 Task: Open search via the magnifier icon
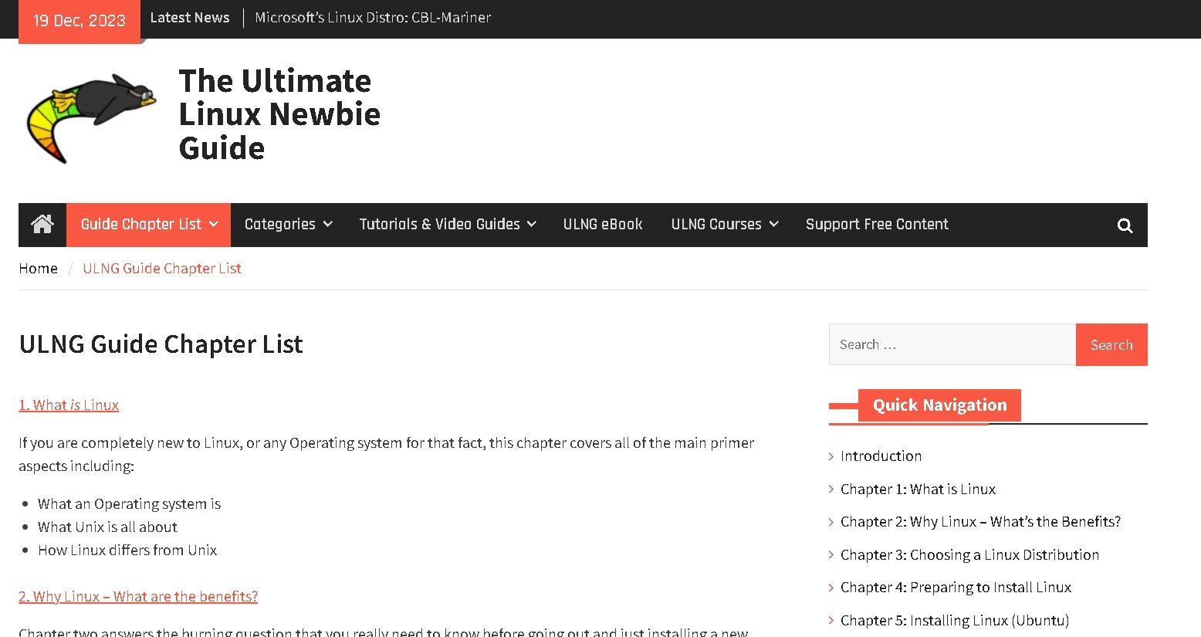click(x=1125, y=225)
